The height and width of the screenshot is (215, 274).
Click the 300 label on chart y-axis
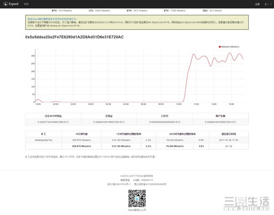pos(33,56)
